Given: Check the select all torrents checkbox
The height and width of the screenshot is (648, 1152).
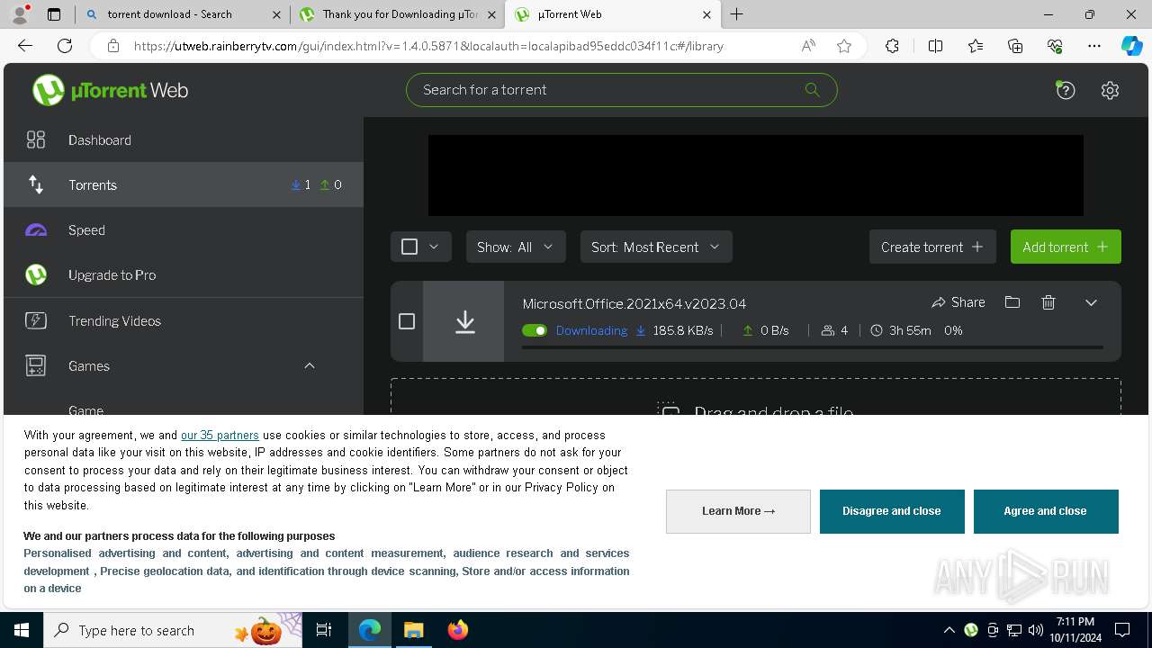Looking at the screenshot, I should (x=409, y=247).
